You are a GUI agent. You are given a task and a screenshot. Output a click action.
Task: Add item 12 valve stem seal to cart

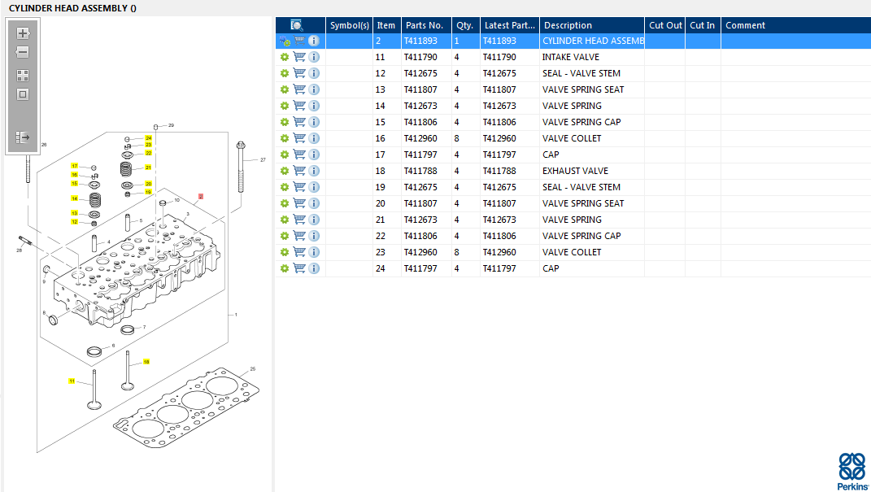(299, 72)
